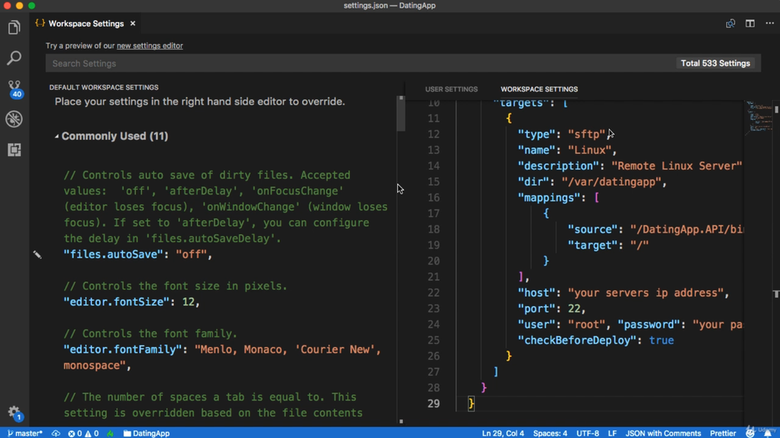Image resolution: width=780 pixels, height=438 pixels.
Task: Click the Search Settings input field
Action: pos(359,63)
